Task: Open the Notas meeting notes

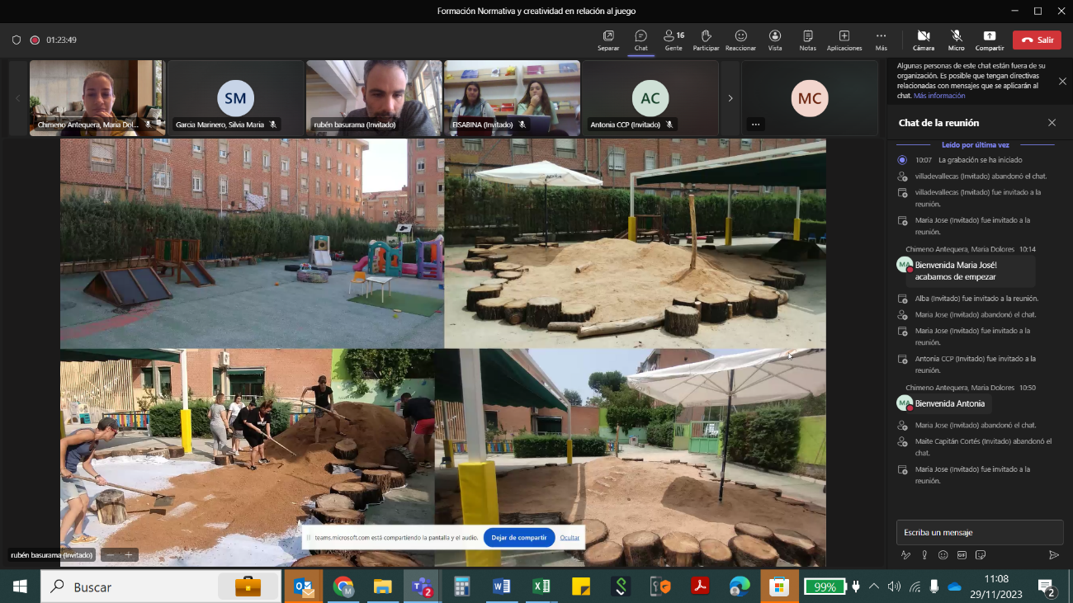Action: coord(807,40)
